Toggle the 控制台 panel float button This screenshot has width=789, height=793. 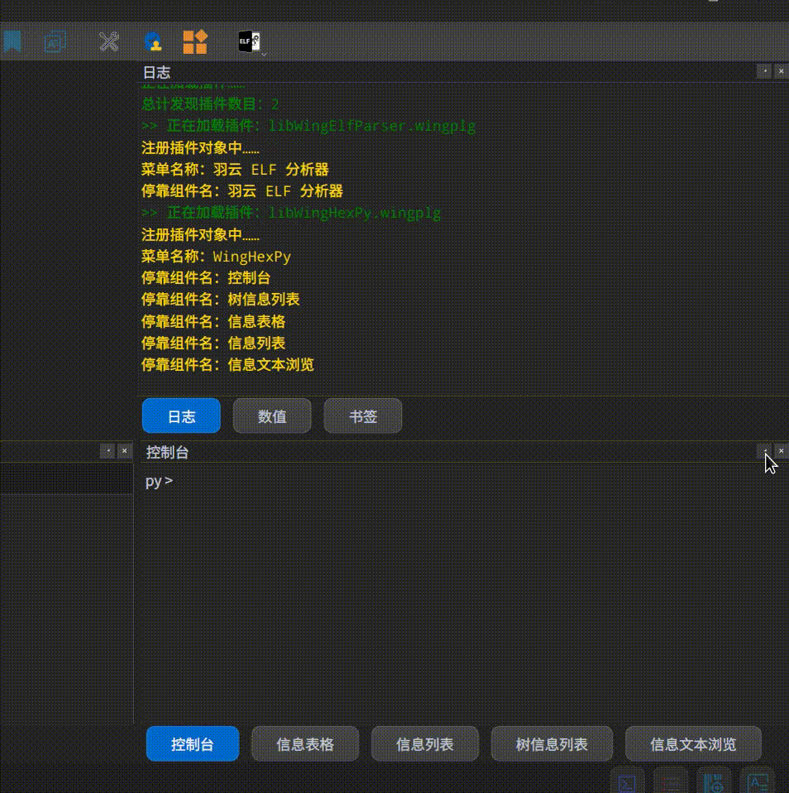765,452
